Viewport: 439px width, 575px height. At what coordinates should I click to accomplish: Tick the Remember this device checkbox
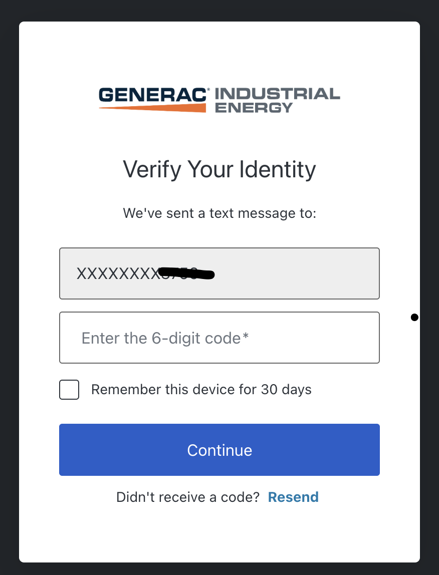pos(69,390)
